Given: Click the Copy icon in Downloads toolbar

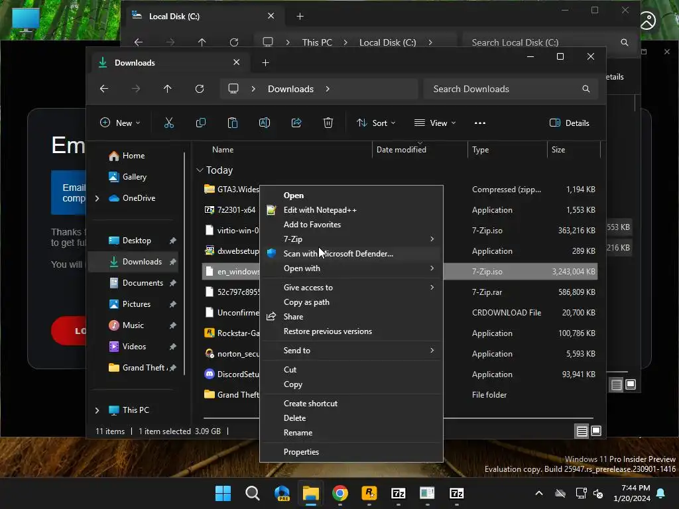Looking at the screenshot, I should tap(200, 123).
